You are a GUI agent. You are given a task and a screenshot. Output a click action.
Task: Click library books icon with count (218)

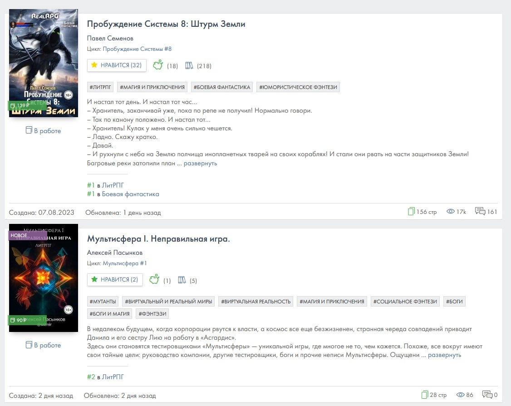pyautogui.click(x=189, y=65)
